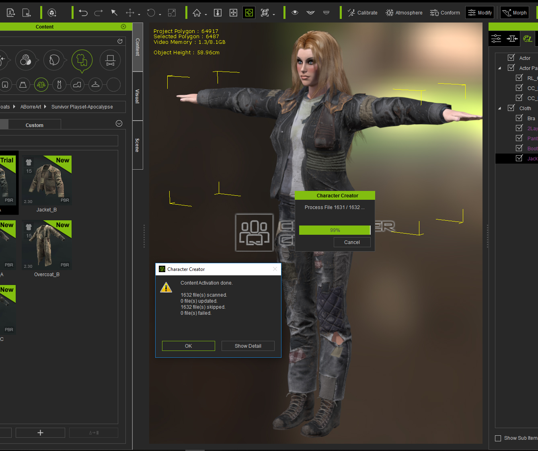Select the Cloth outfit content category
Viewport: 538px width, 451px height.
tap(82, 60)
